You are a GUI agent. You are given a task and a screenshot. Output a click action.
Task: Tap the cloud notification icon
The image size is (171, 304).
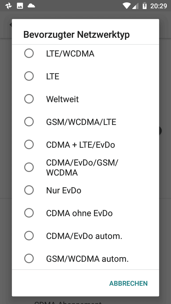click(31, 6)
